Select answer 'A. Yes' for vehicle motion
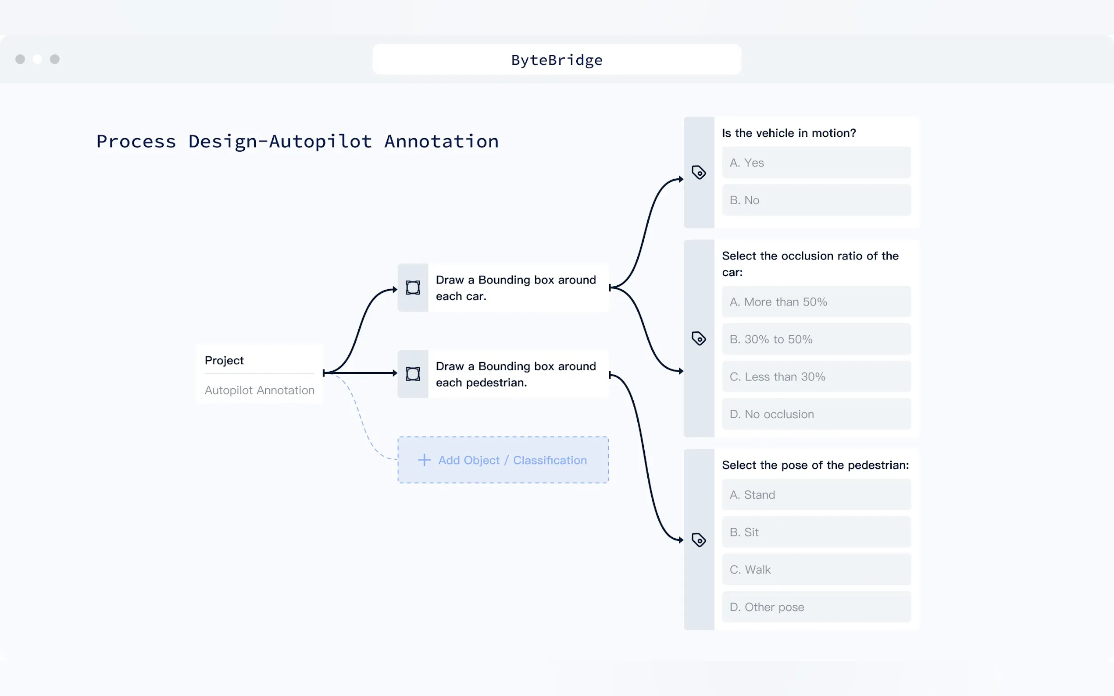 816,163
